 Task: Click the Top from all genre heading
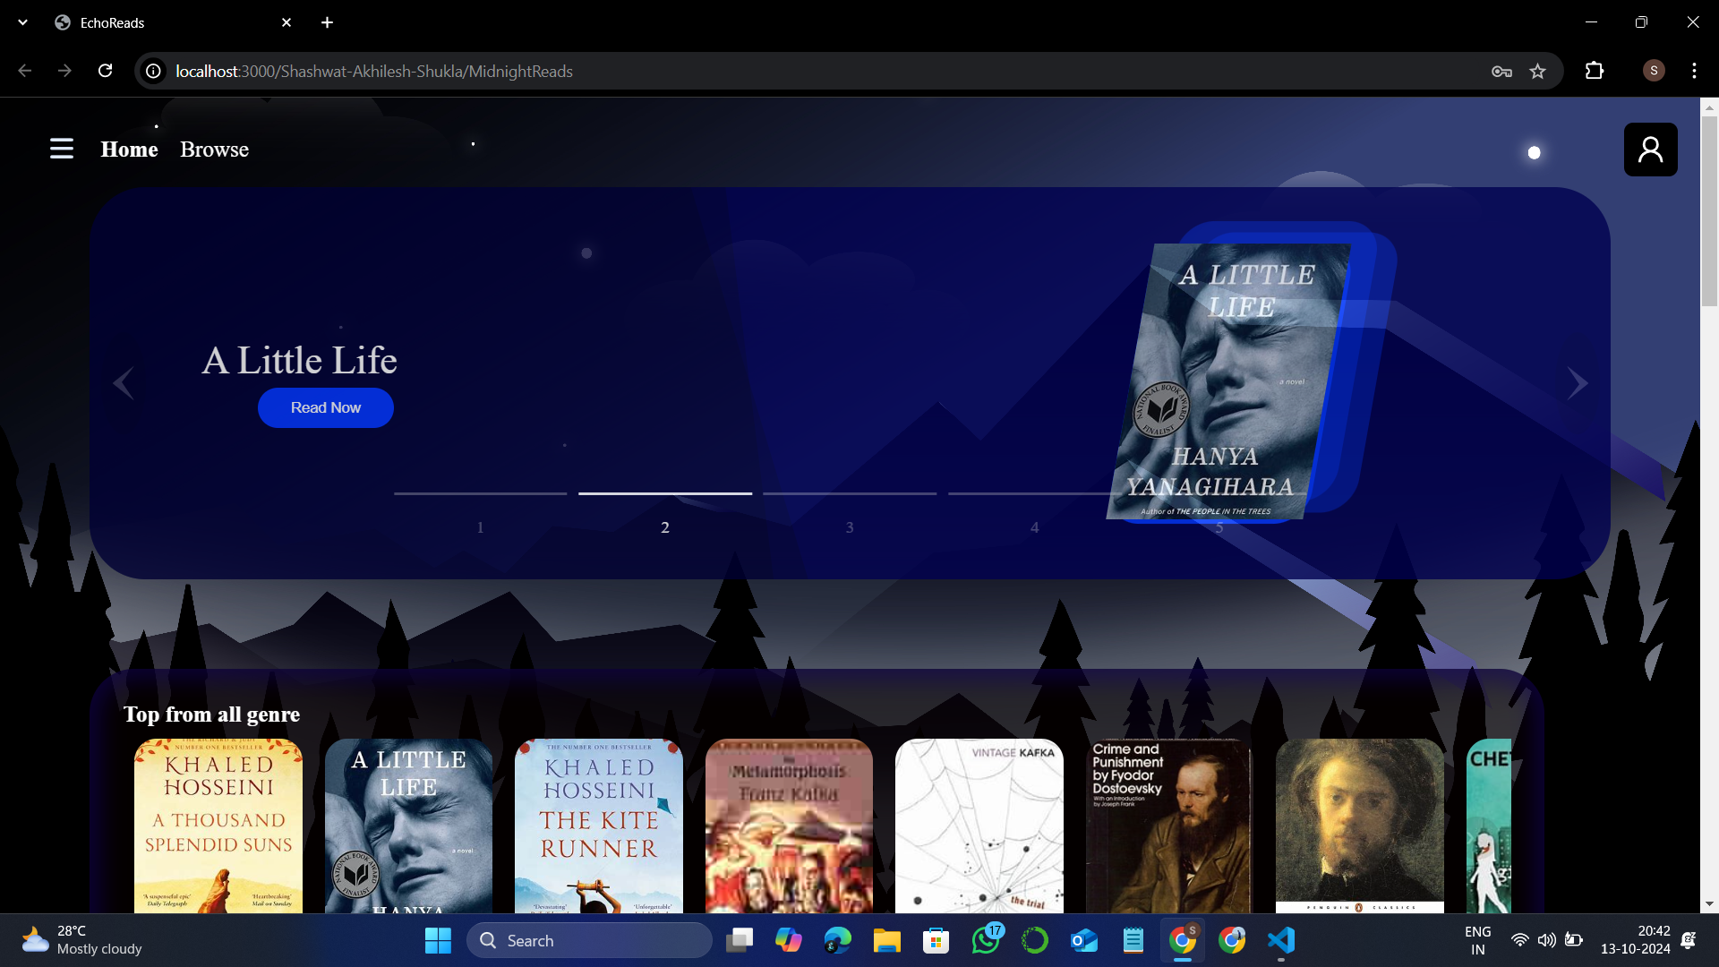click(211, 715)
